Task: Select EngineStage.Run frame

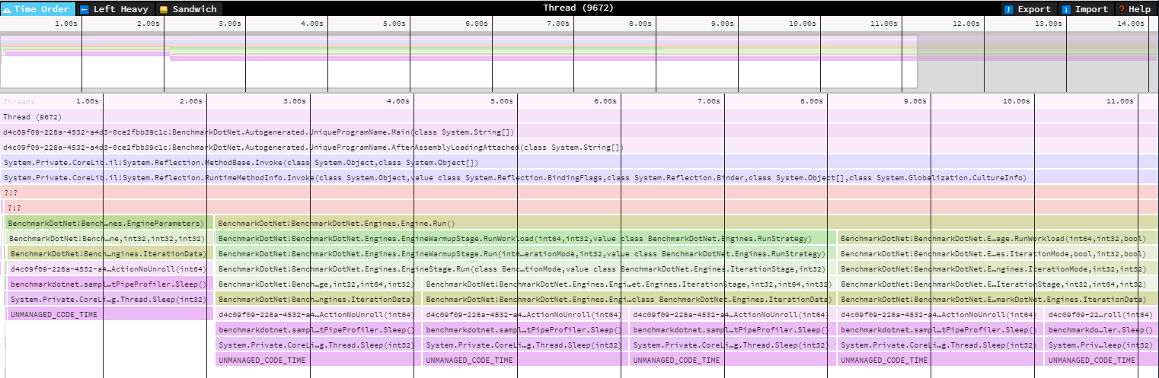Action: (x=525, y=268)
